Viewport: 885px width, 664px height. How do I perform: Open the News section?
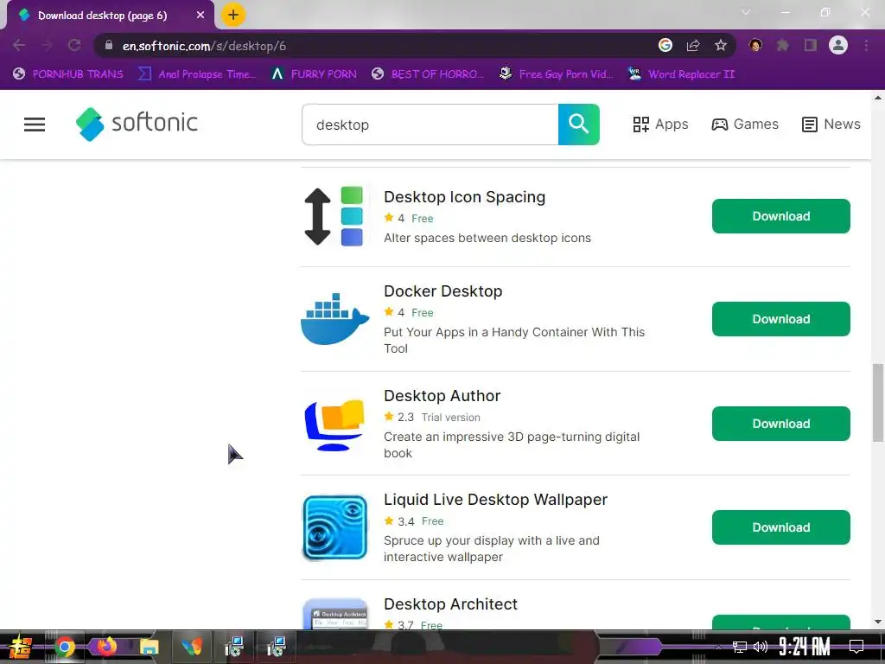click(831, 124)
